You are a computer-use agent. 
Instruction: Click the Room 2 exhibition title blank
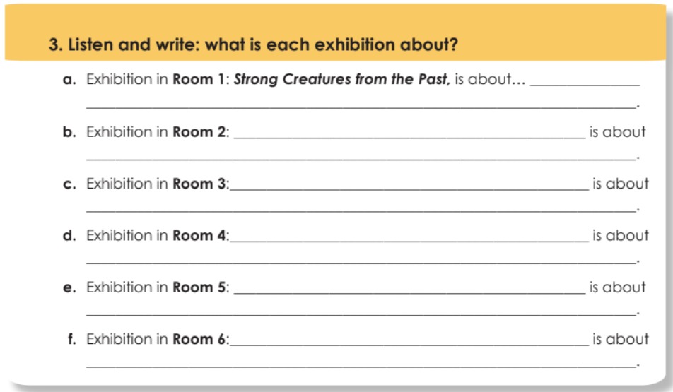(409, 133)
